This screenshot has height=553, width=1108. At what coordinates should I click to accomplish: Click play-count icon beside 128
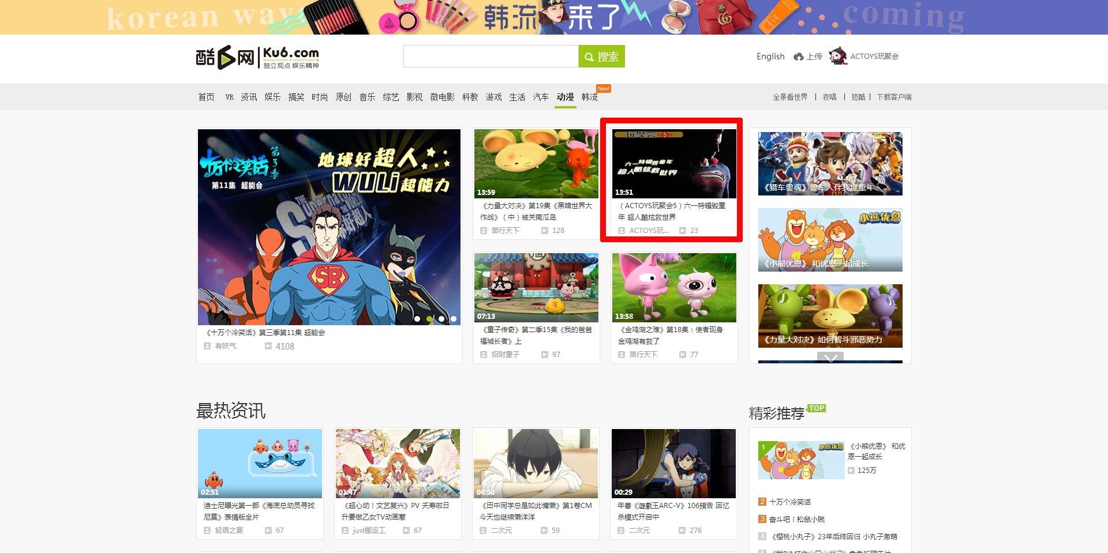point(545,231)
